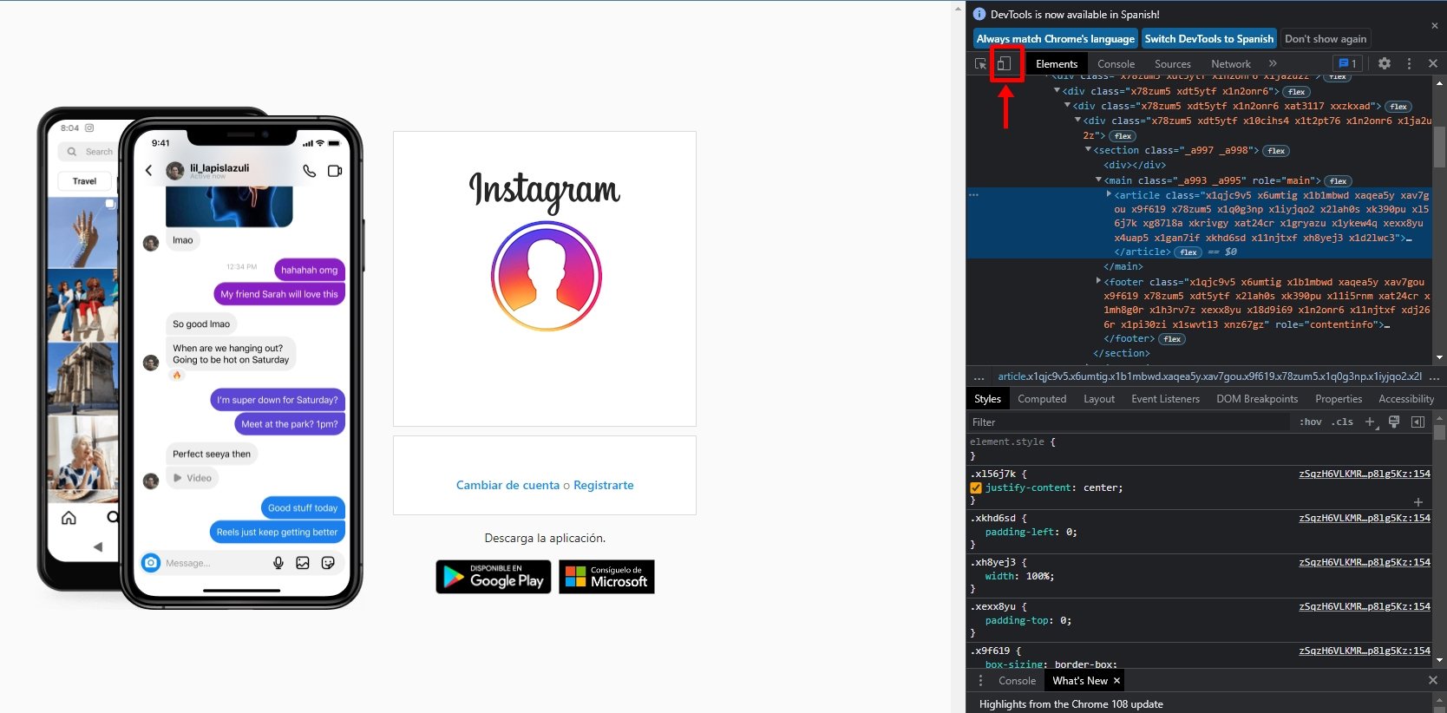Open the Properties tab
The image size is (1447, 713).
[1339, 399]
